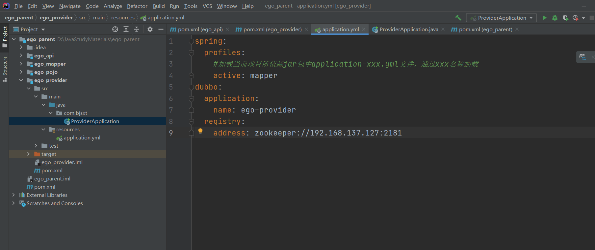The height and width of the screenshot is (250, 595).
Task: Expand External Libraries node
Action: (13, 195)
